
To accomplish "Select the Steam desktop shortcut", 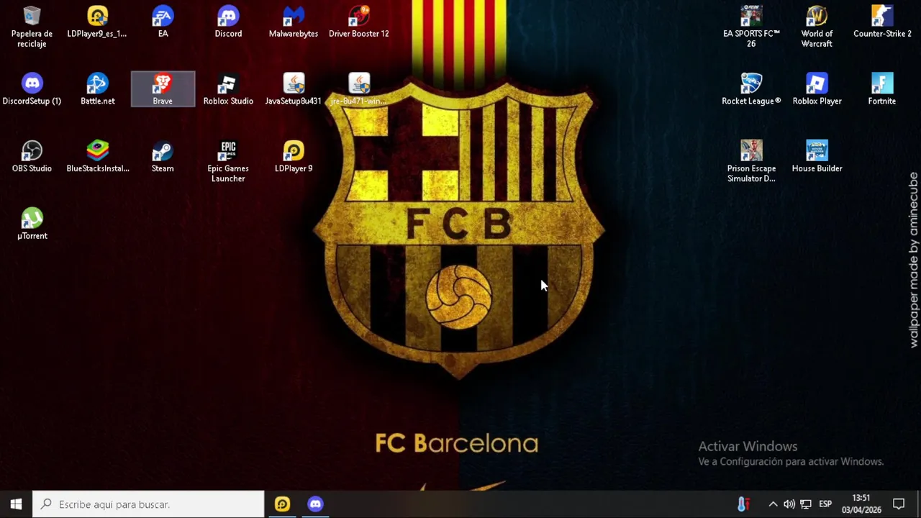I will coord(163,157).
